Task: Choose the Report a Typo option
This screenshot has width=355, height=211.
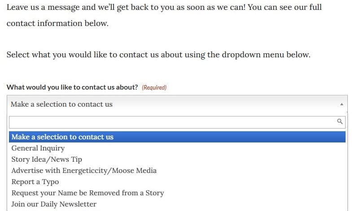Action: point(35,182)
